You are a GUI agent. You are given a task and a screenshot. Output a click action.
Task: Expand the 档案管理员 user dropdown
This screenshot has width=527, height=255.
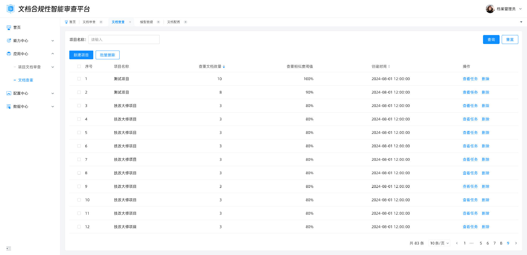tap(520, 9)
